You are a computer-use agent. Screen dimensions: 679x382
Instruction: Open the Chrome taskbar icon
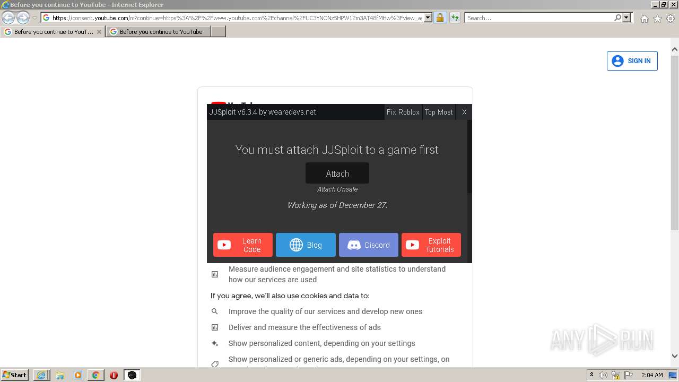(95, 375)
